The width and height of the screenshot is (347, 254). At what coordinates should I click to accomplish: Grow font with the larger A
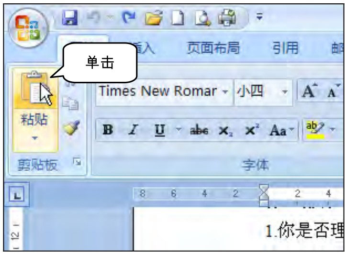coord(310,91)
